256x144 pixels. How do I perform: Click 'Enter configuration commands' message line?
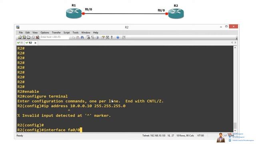tap(90, 101)
